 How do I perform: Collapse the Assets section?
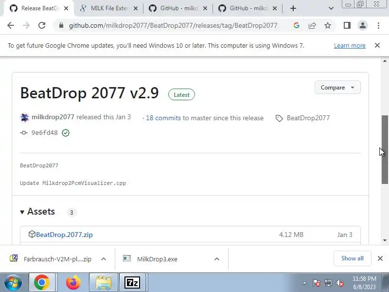click(37, 212)
